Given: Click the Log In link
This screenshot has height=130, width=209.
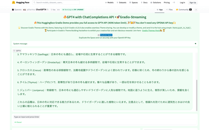Looking at the screenshot, I should pos(182,3).
